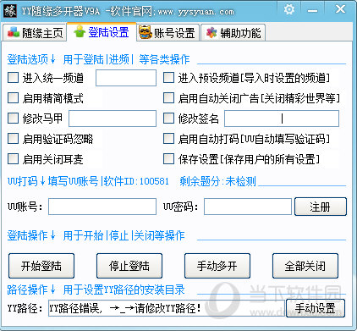Switch to the 随缘主页 tab
Image resolution: width=357 pixels, height=331 pixels.
point(35,33)
